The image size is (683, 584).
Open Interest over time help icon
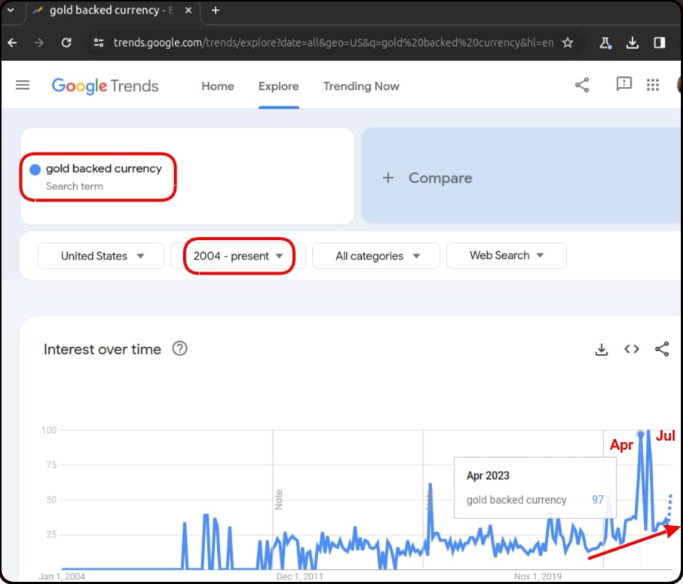pos(179,349)
